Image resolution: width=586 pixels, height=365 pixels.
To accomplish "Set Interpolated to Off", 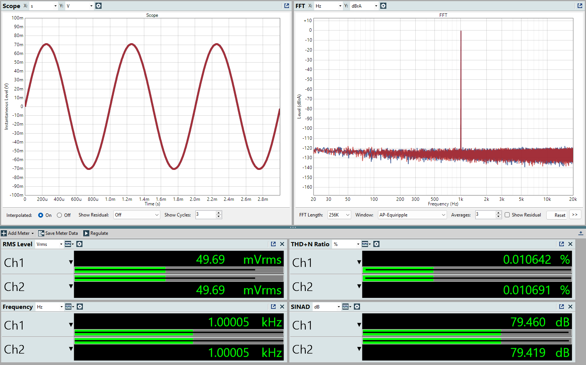I will click(x=60, y=215).
